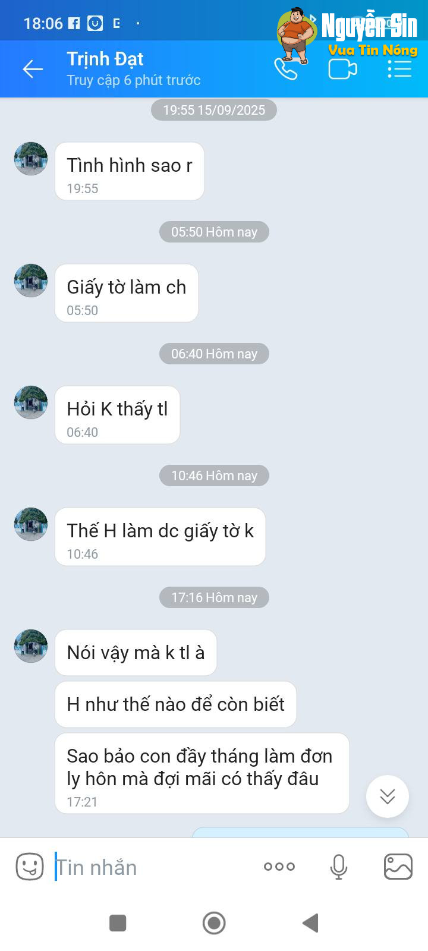Open Trịnh Đạt contact name in header
This screenshot has height=951, width=428.
(105, 59)
